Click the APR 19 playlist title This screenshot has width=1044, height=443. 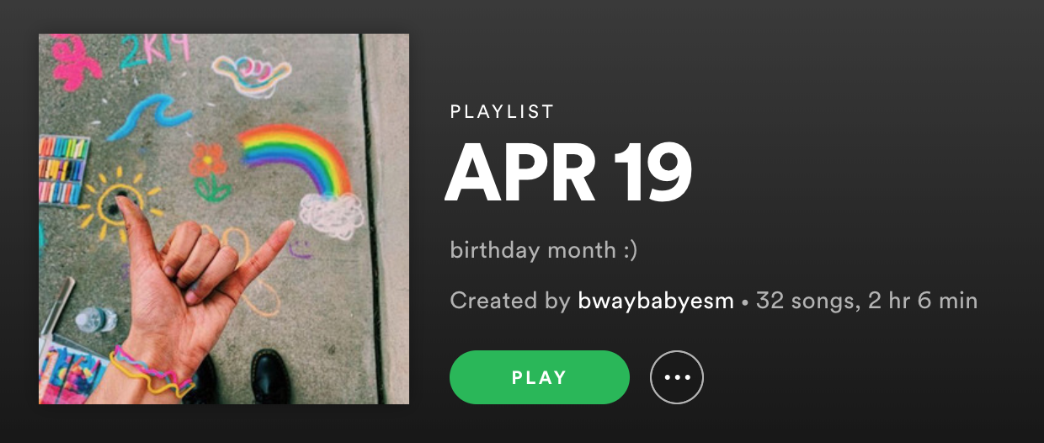click(x=568, y=173)
